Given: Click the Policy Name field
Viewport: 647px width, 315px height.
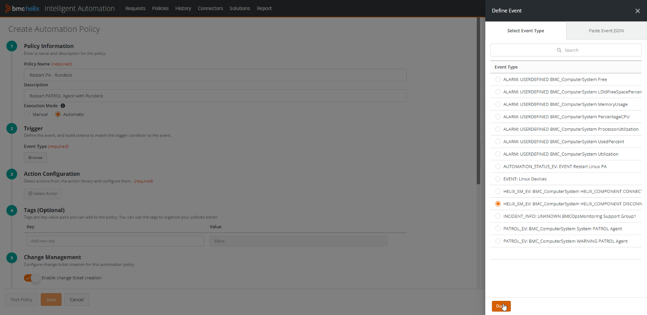Looking at the screenshot, I should coord(215,75).
